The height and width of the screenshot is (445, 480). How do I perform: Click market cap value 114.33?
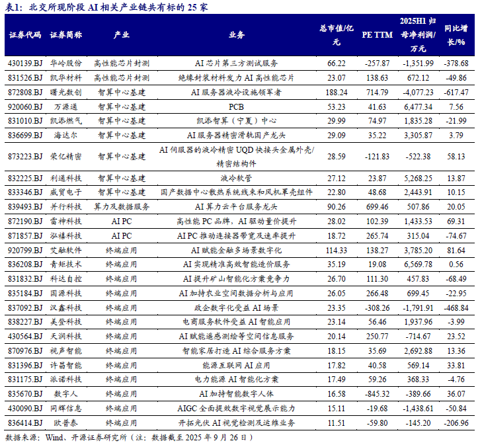coord(337,251)
